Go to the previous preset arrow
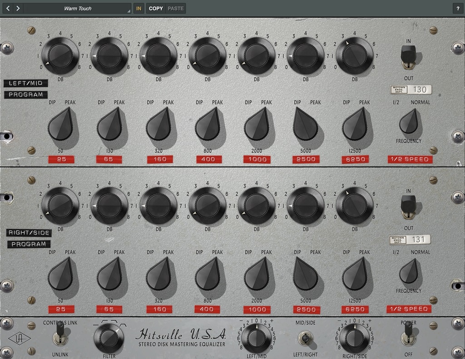This screenshot has width=465, height=359. point(8,8)
